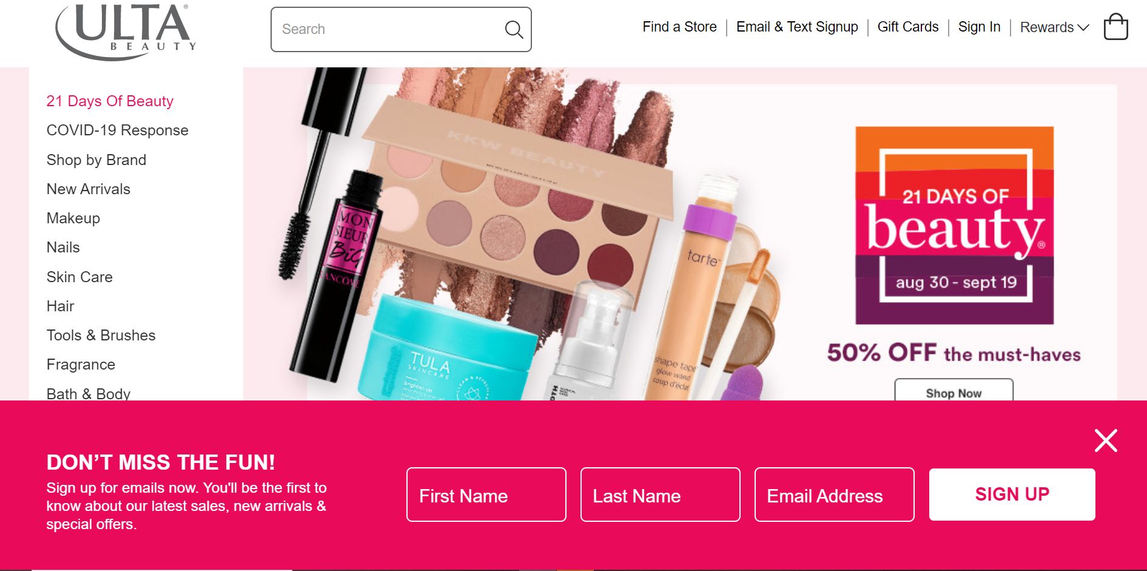Click the Ulta Beauty logo
1147x571 pixels.
point(126,32)
